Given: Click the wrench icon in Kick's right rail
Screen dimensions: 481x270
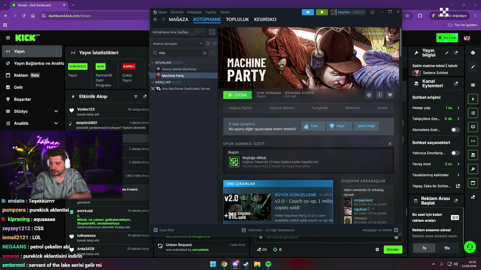Looking at the screenshot, I should click(473, 169).
